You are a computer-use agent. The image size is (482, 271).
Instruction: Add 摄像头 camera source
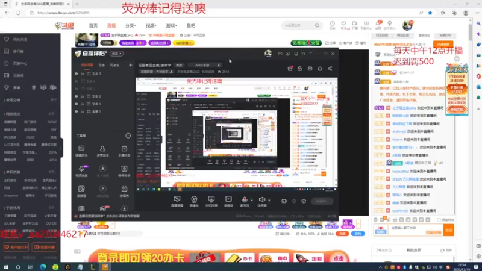194,201
